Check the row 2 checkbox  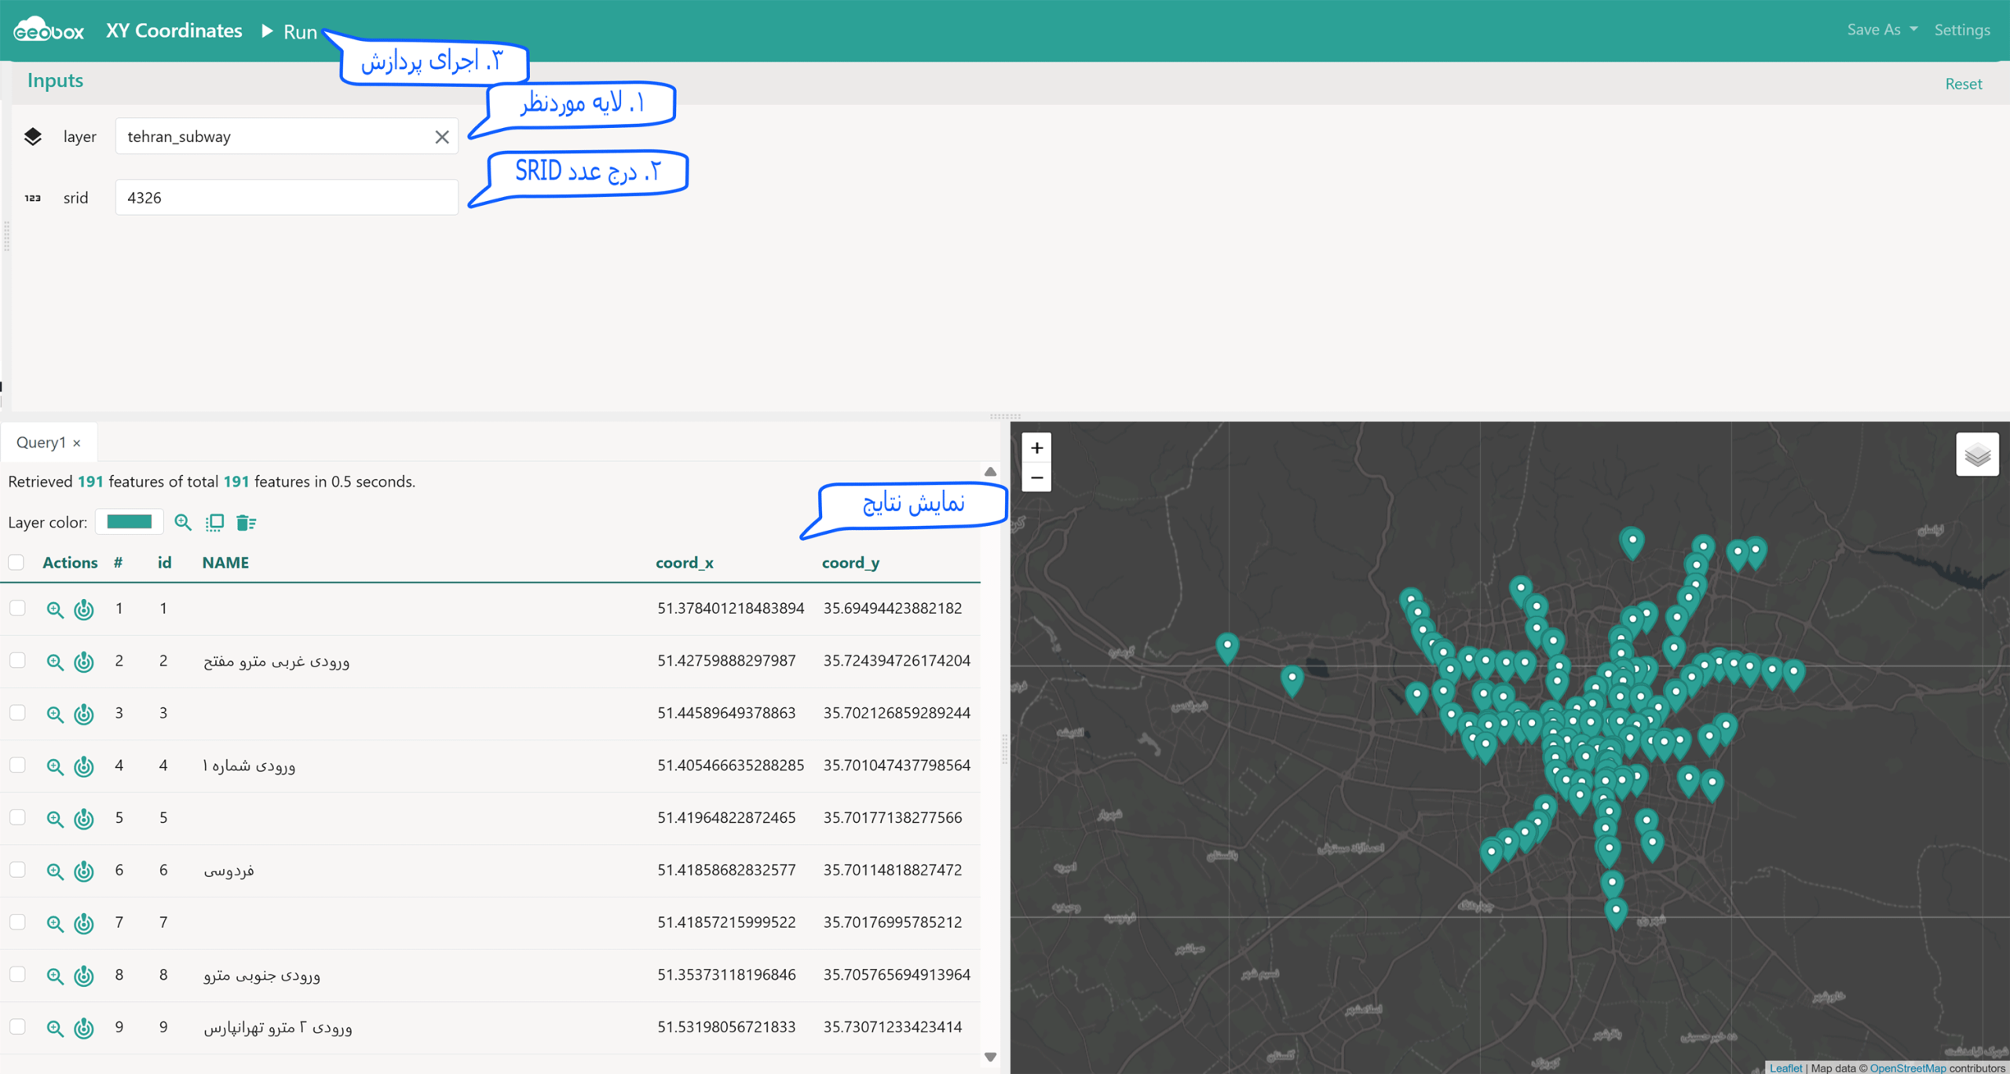17,660
